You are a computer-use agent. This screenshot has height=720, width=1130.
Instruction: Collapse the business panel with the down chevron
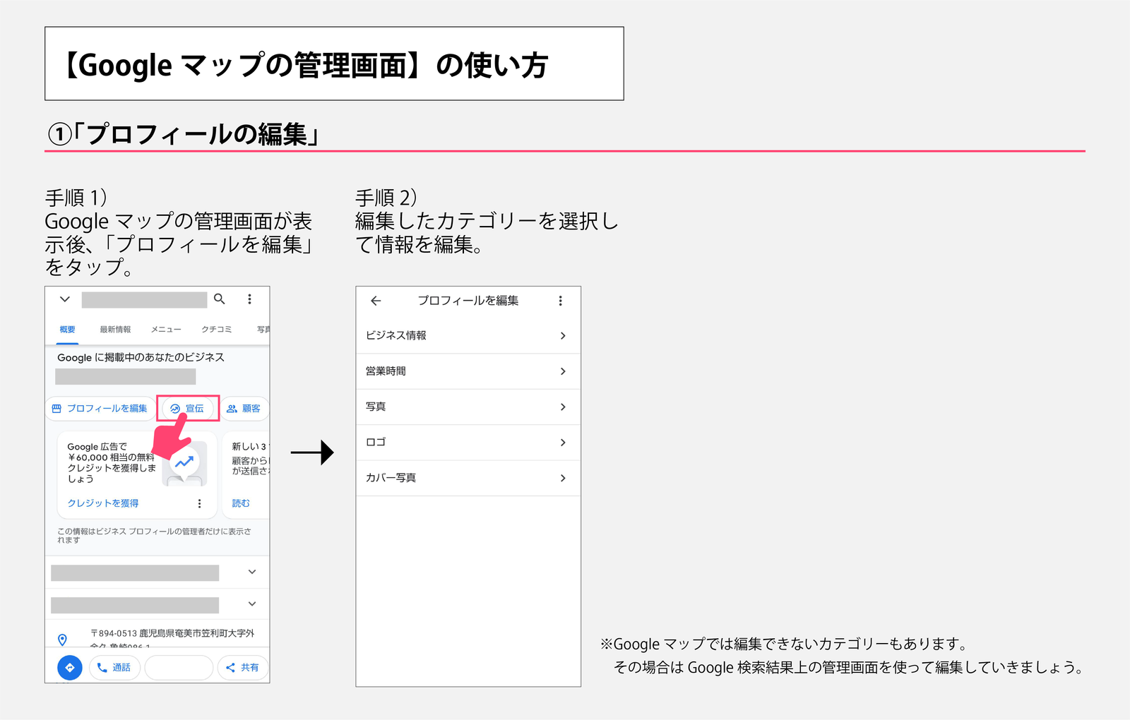[x=65, y=299]
